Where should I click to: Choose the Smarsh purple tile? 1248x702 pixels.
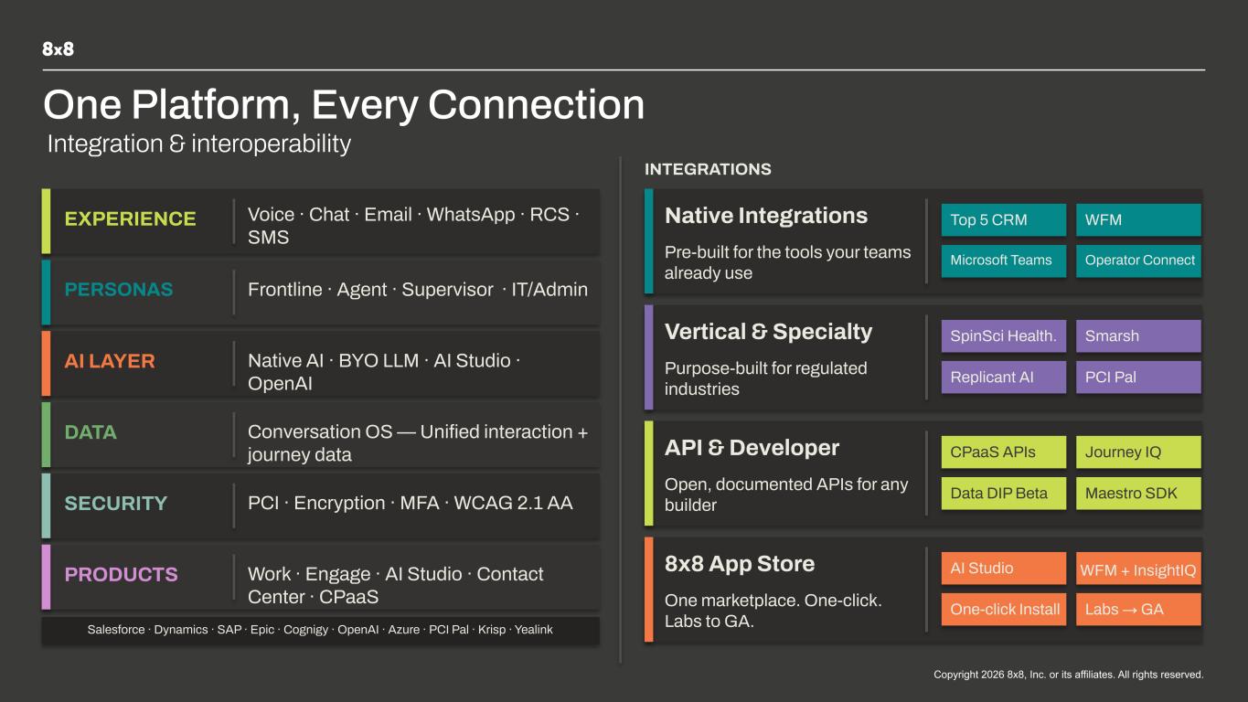(x=1138, y=335)
